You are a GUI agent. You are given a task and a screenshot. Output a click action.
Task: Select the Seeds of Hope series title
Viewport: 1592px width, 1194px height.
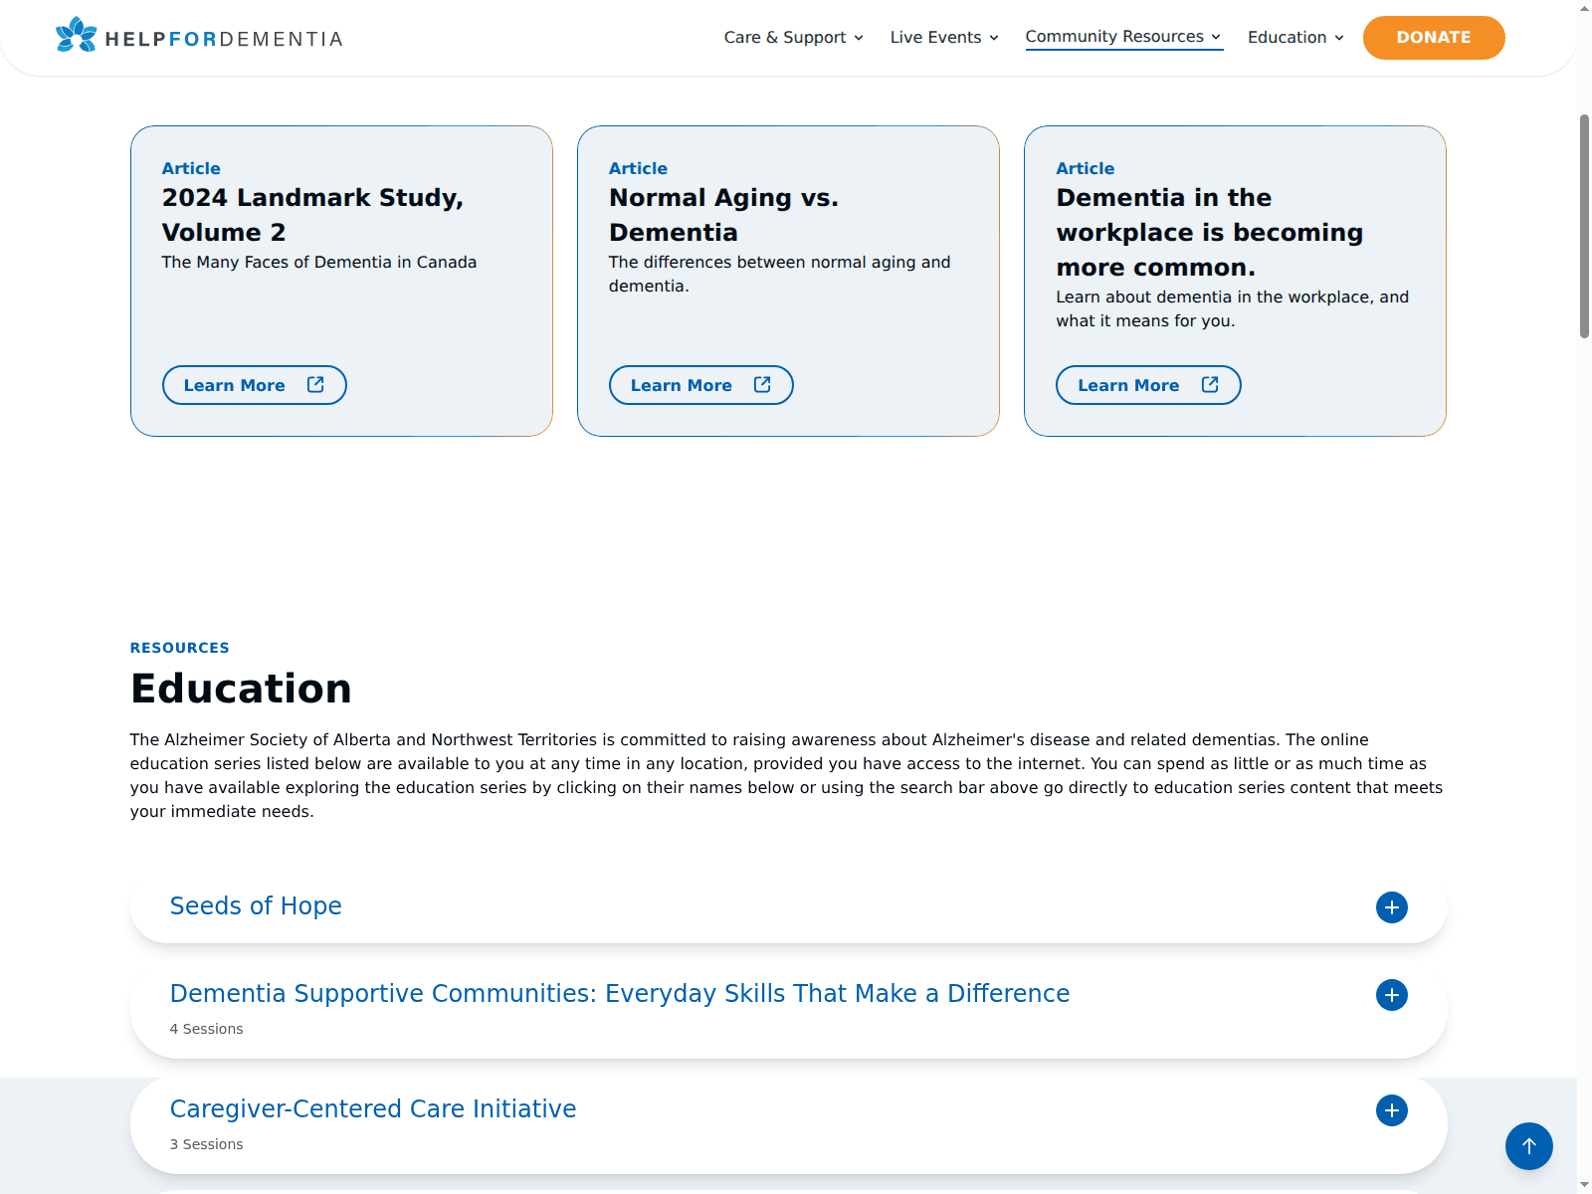point(256,905)
